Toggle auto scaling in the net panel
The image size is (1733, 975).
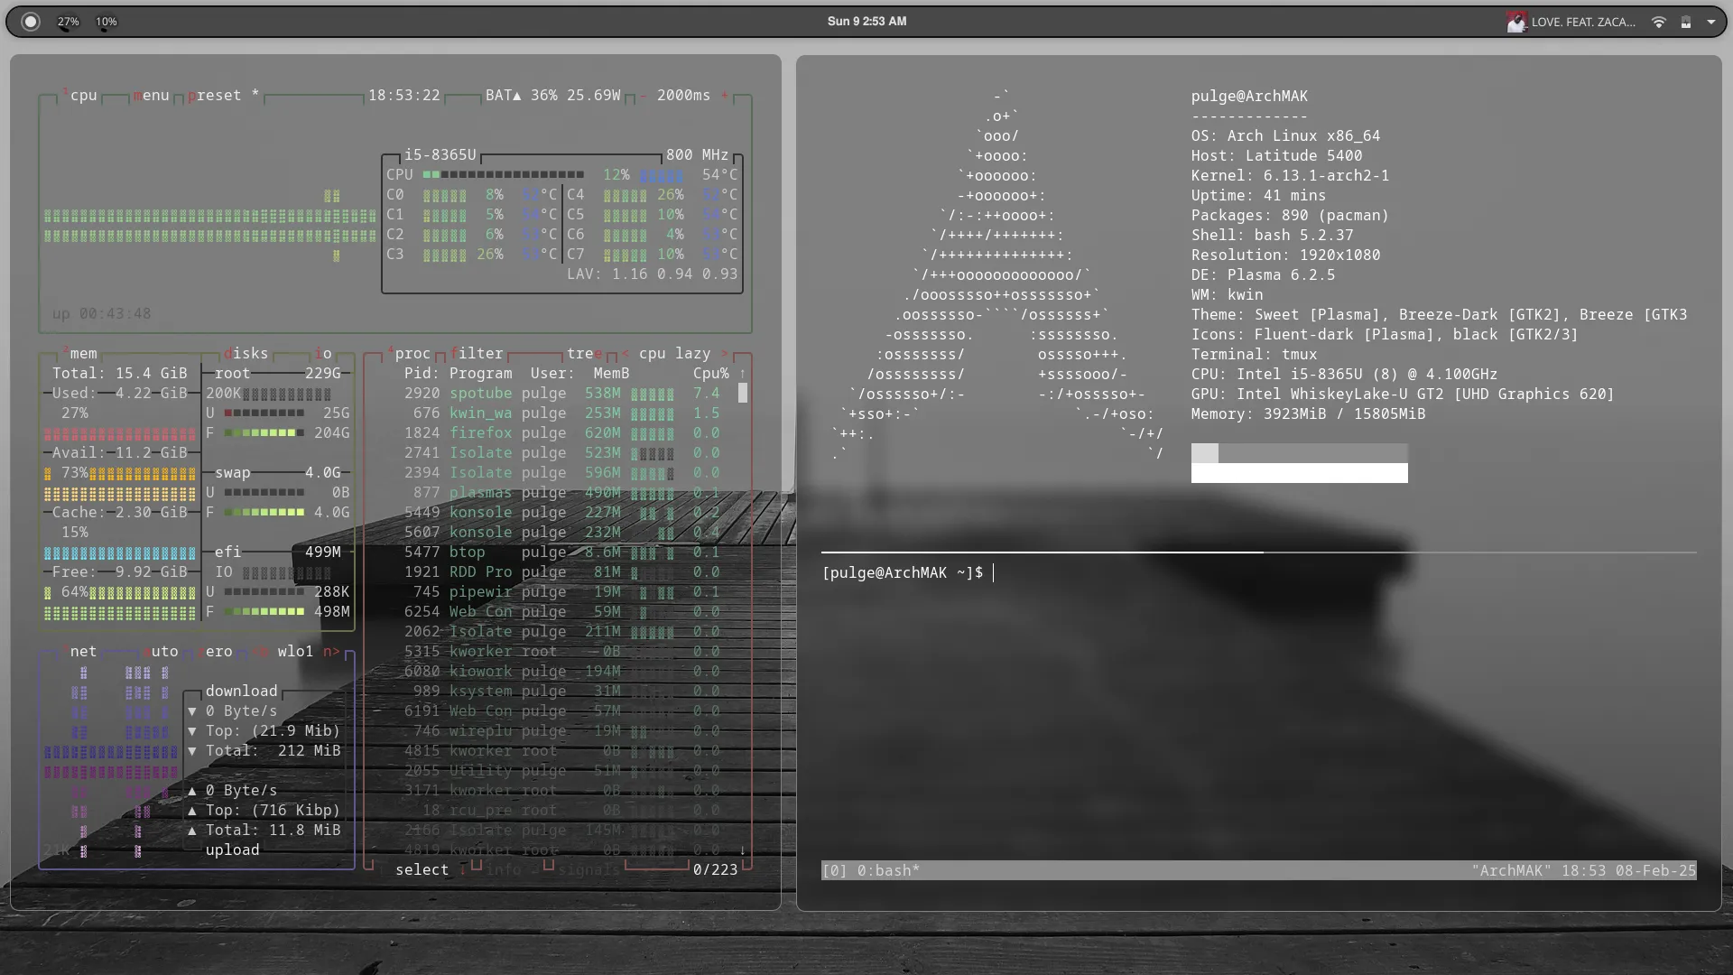pyautogui.click(x=162, y=651)
